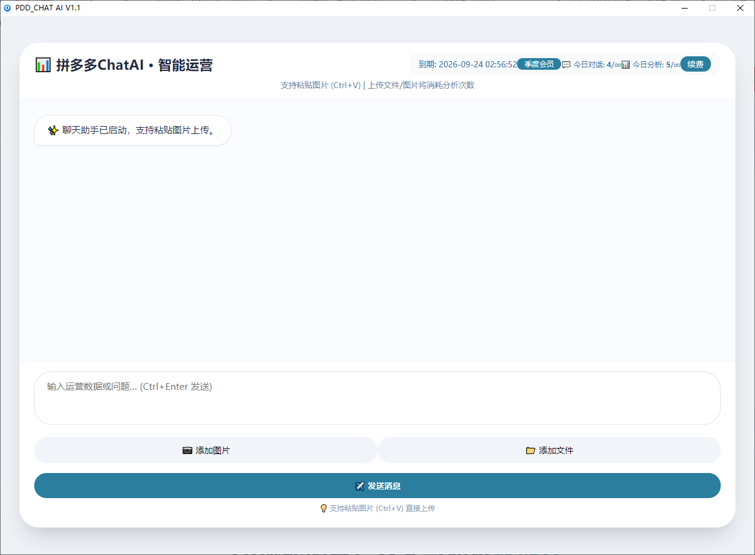Click the 上传文件/图片将消耗分析次数 subtitle text

(421, 85)
